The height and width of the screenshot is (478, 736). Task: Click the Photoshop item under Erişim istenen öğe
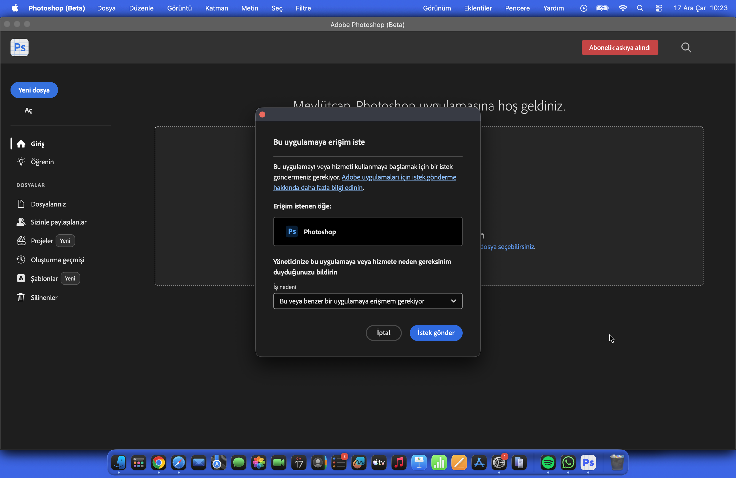point(368,231)
